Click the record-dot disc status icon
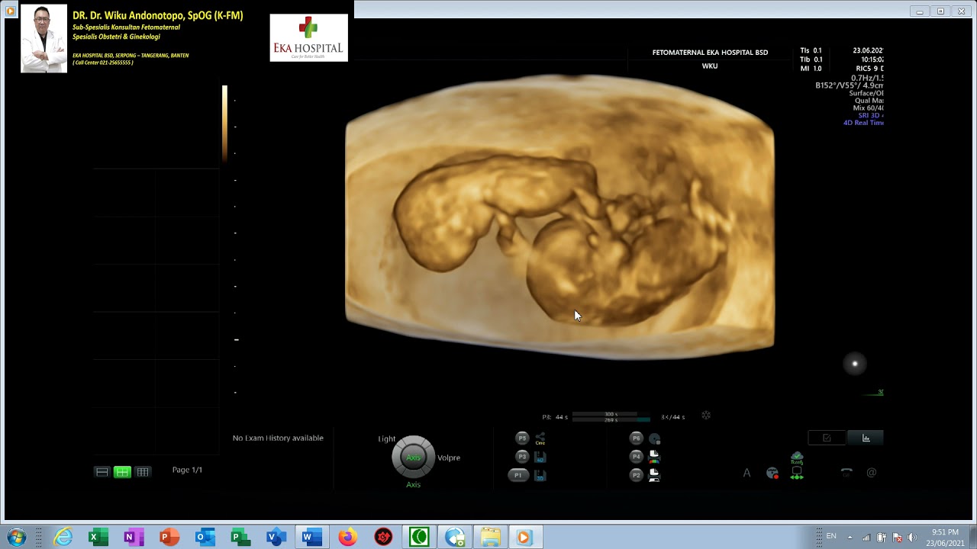This screenshot has height=549, width=977. pyautogui.click(x=772, y=473)
